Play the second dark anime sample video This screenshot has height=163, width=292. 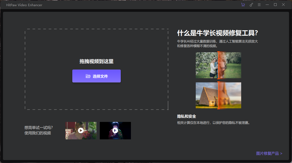115,131
